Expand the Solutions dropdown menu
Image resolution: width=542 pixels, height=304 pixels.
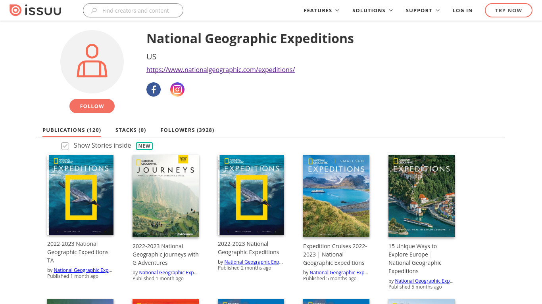point(373,10)
